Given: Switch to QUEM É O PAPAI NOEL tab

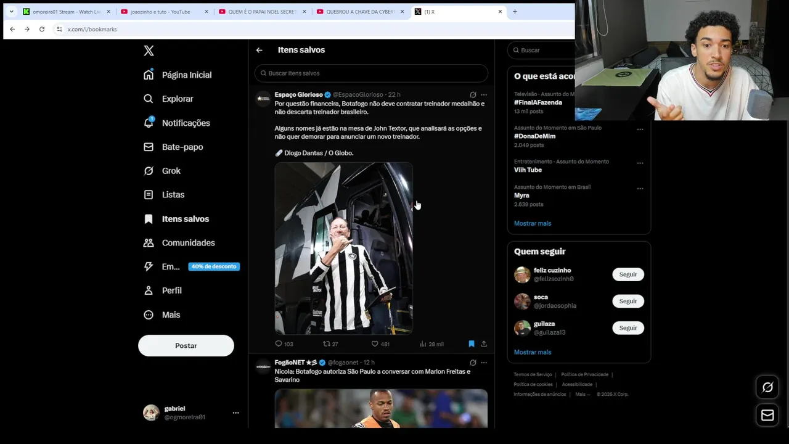Looking at the screenshot, I should 263,12.
